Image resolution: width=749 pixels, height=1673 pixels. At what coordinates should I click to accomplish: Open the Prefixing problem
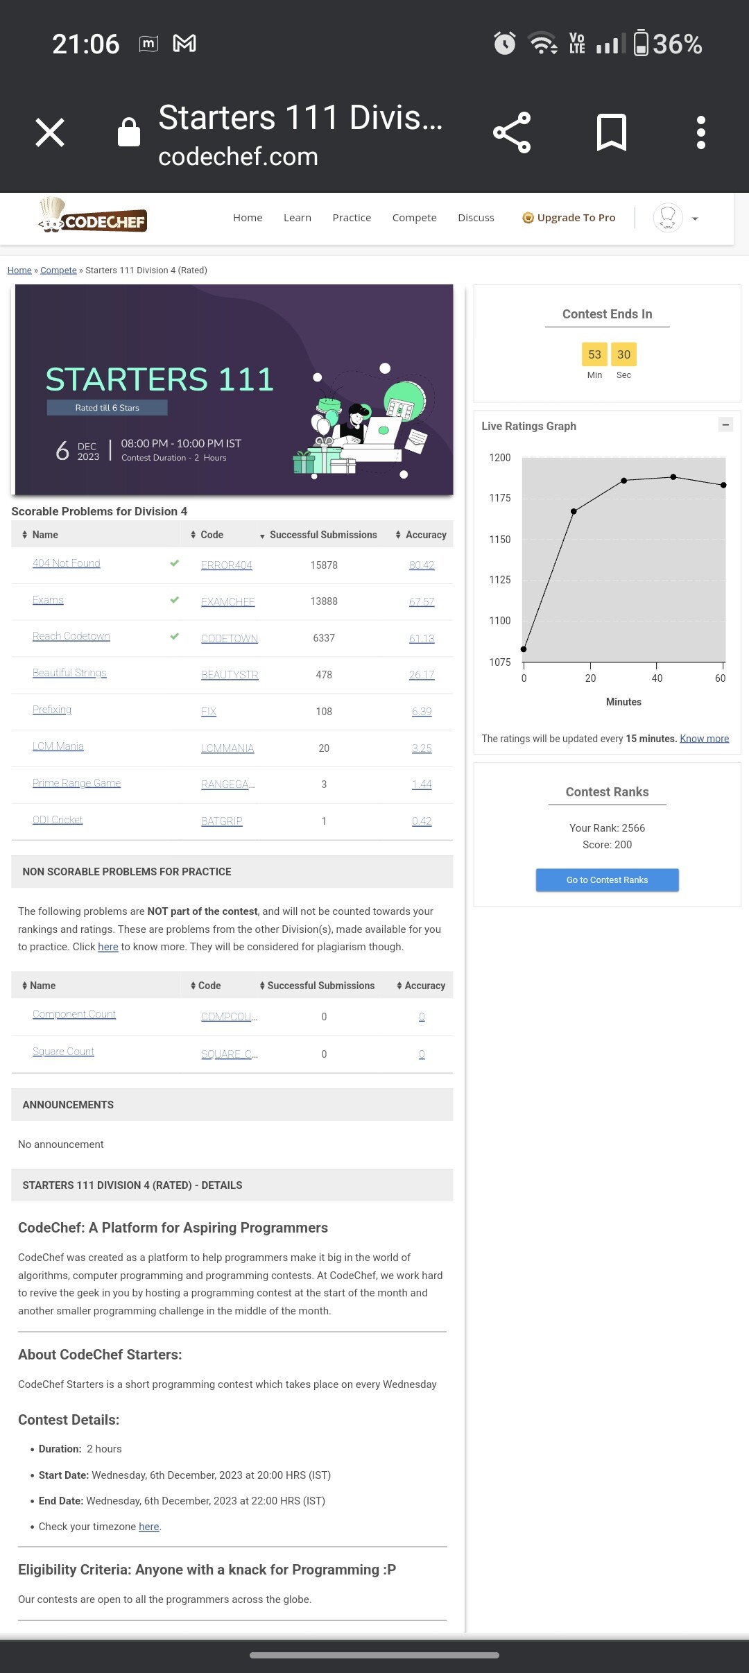(x=52, y=710)
